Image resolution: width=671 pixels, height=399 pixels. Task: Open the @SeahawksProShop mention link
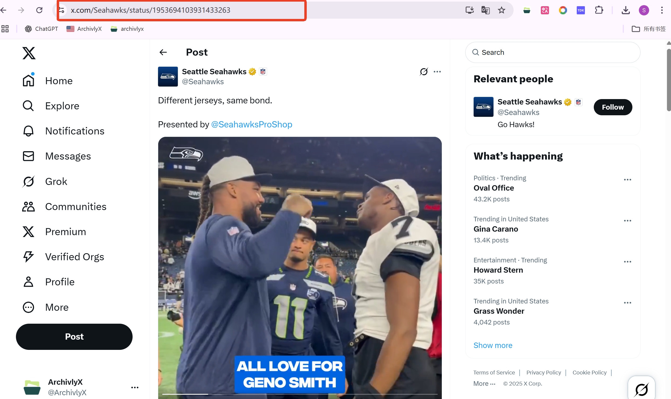[251, 124]
